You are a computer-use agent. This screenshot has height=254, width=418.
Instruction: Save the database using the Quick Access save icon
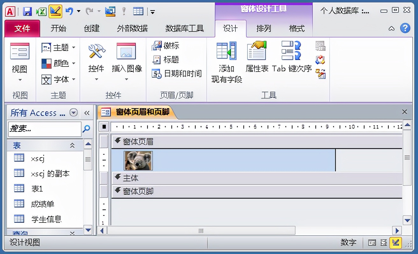pyautogui.click(x=28, y=11)
